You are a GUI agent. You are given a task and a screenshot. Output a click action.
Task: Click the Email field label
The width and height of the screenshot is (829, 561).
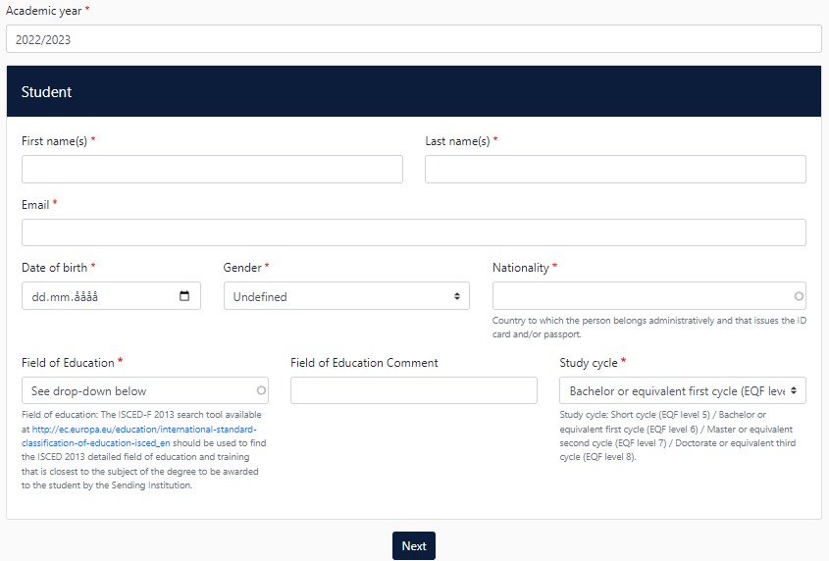coord(36,205)
